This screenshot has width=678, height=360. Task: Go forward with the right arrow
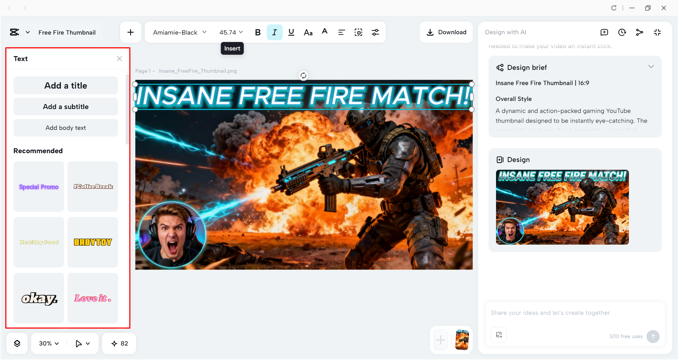(x=24, y=8)
